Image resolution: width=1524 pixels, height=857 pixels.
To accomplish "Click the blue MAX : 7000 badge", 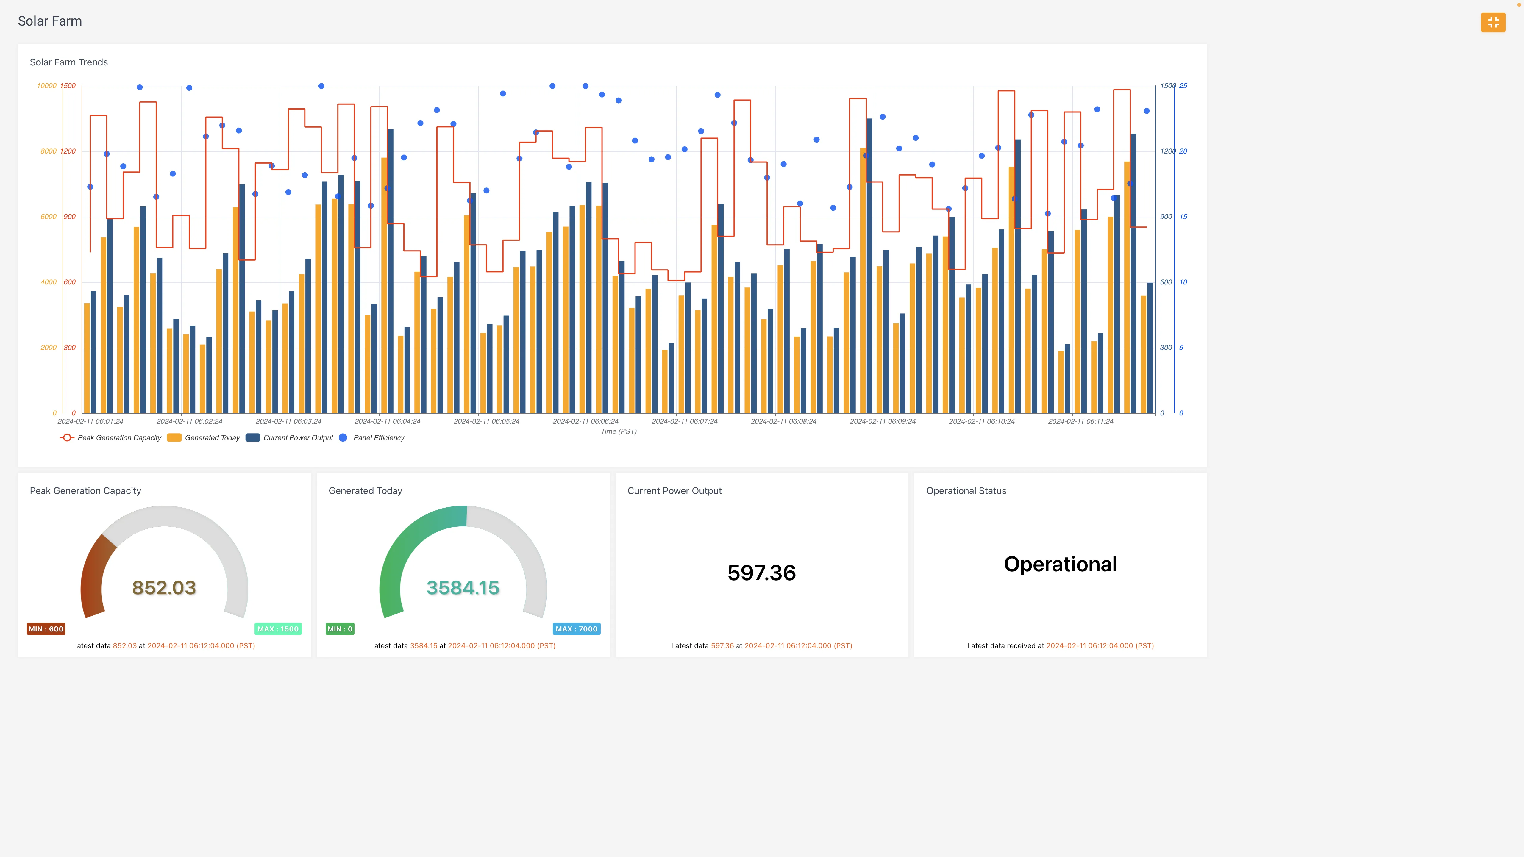I will pyautogui.click(x=576, y=629).
